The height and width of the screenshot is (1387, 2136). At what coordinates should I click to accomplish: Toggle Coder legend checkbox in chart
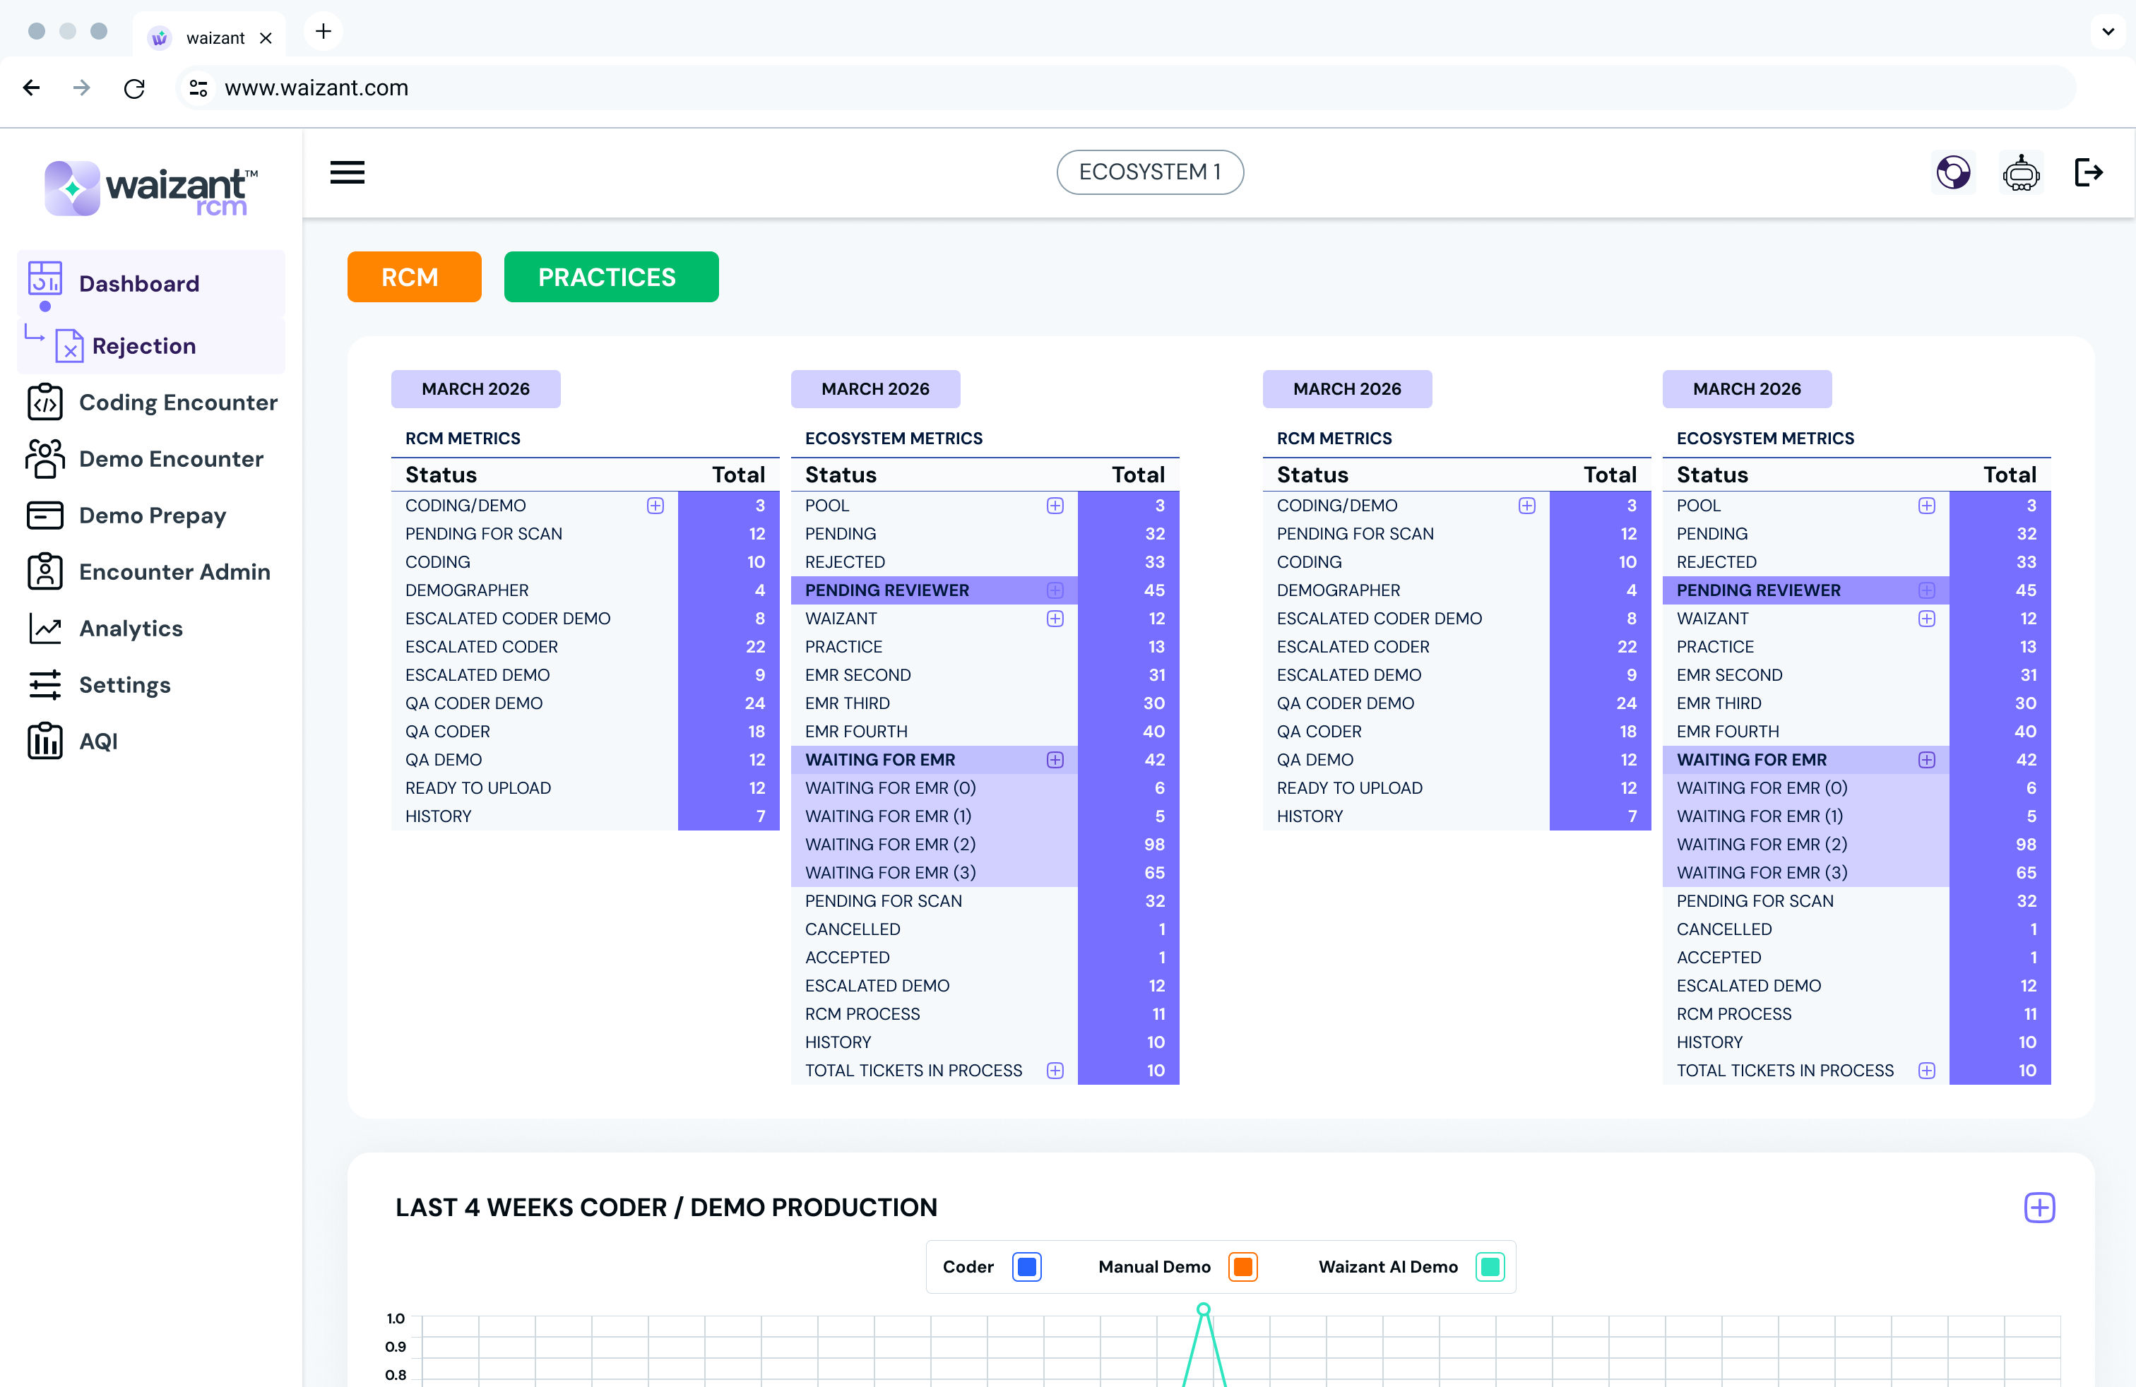click(1027, 1267)
